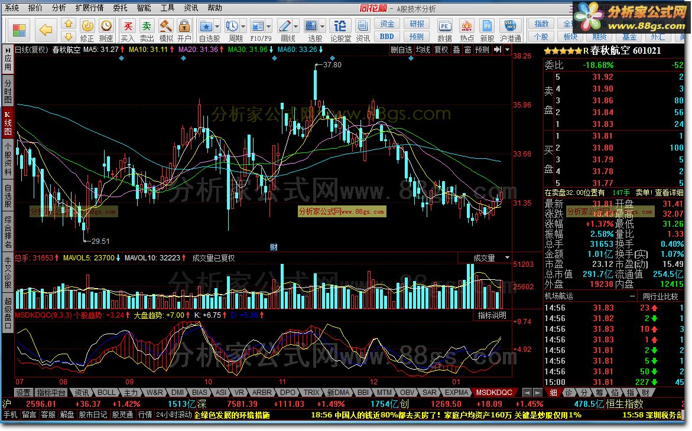Click the jump-to-end arrow on chart toolbar
Image resolution: width=692 pixels, height=431 pixels.
click(x=498, y=50)
